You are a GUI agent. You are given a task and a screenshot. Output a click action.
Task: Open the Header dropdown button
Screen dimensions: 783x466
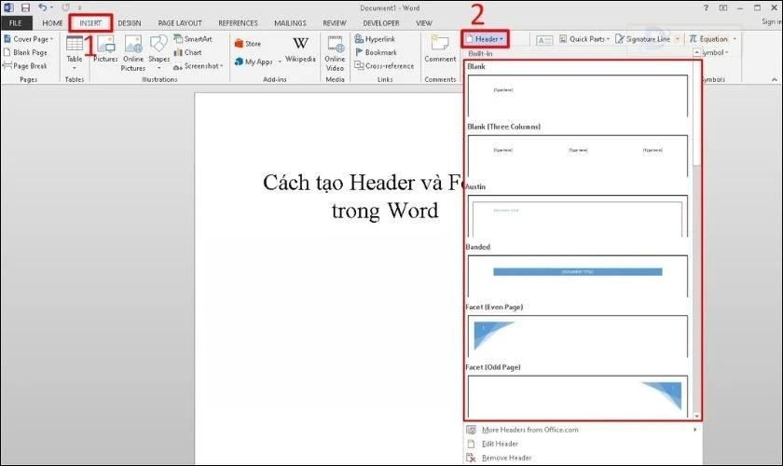[x=485, y=38]
